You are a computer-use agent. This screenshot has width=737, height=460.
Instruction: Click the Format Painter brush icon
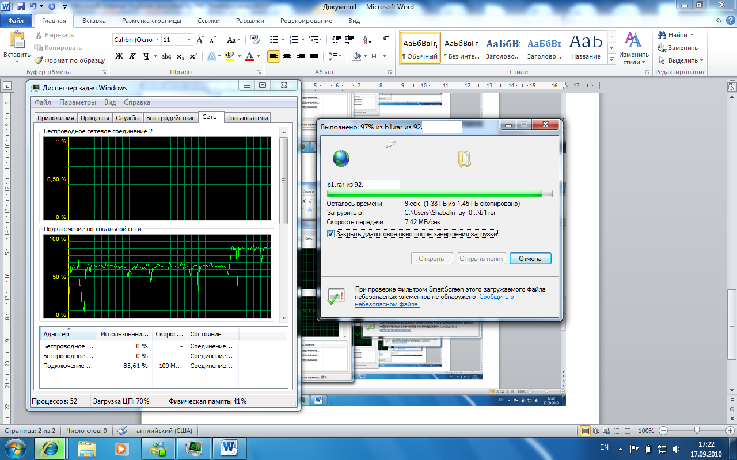point(39,60)
